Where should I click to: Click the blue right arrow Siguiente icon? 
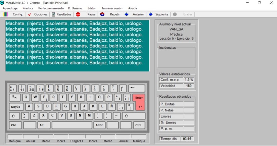point(150,14)
